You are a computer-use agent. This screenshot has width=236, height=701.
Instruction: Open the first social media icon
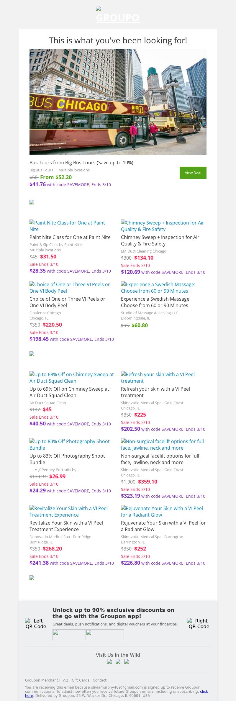109,661
